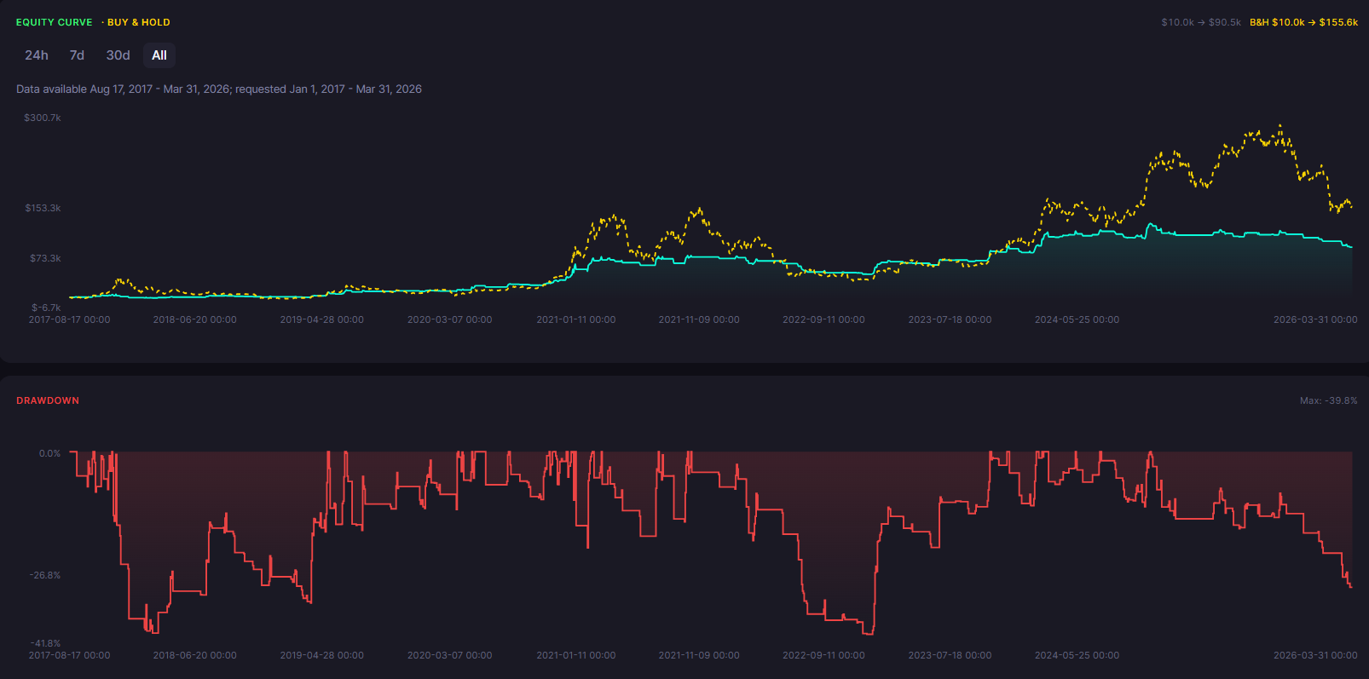
Task: Click the EQUITY CURVE heading
Action: (x=55, y=22)
